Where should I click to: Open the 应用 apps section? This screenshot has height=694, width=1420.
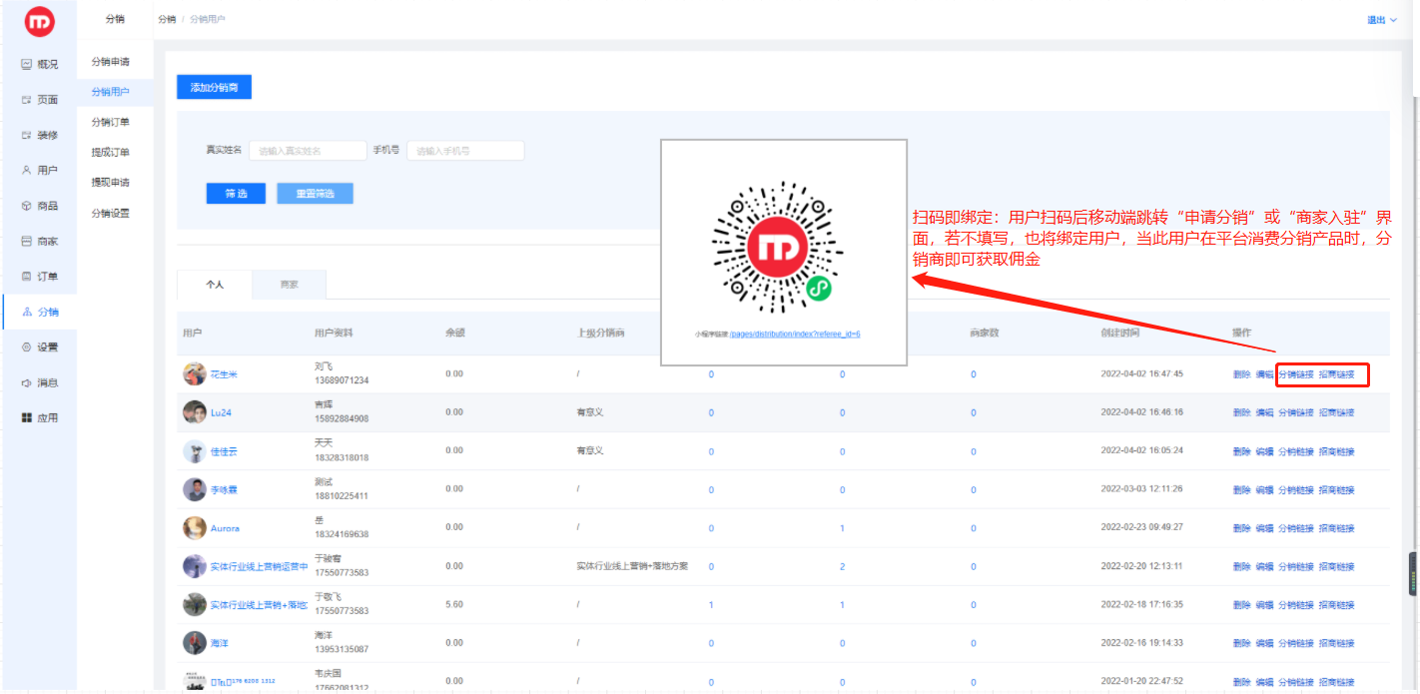coord(39,417)
